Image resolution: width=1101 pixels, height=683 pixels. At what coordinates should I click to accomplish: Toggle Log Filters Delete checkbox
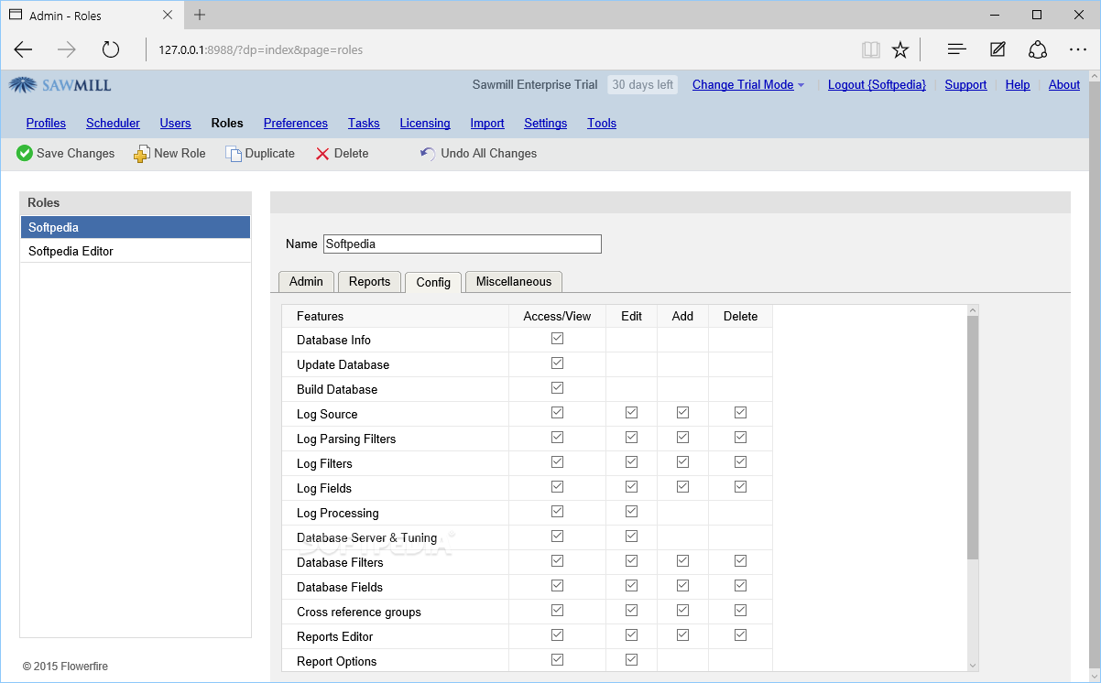point(740,462)
